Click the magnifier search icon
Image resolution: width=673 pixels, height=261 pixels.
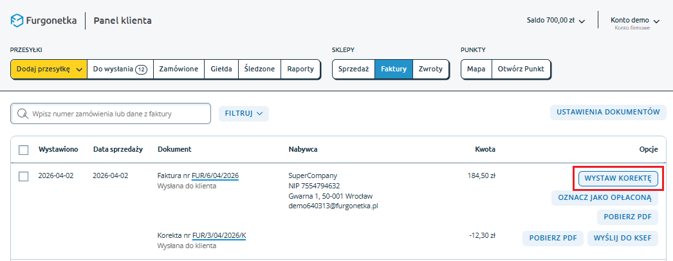pyautogui.click(x=23, y=114)
